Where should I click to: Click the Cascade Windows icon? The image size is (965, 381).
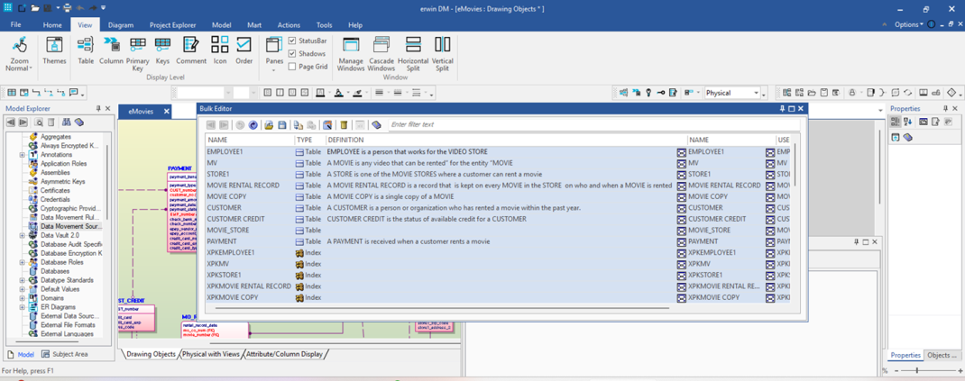pyautogui.click(x=381, y=53)
